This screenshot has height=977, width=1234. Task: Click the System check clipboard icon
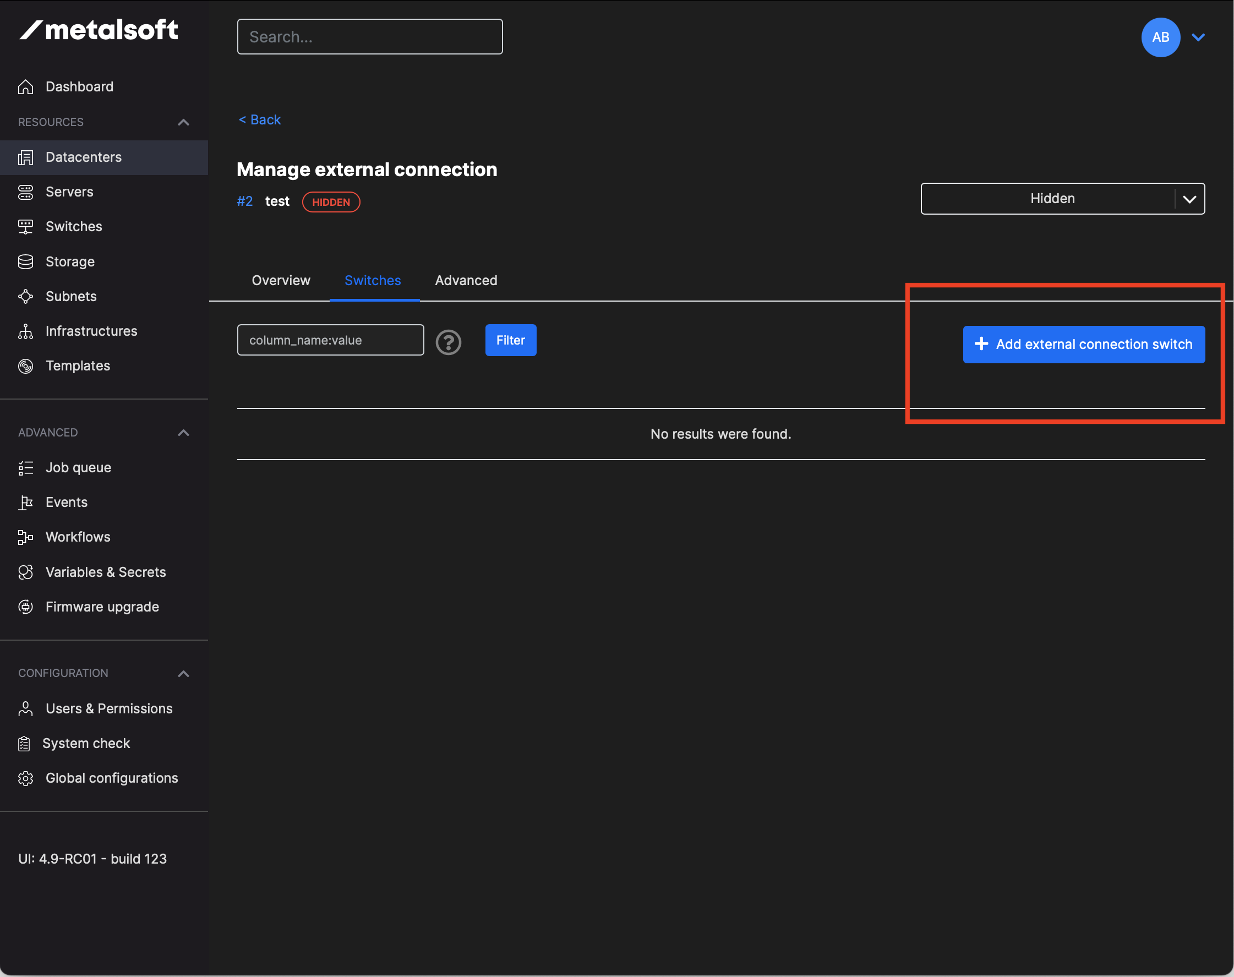click(x=24, y=744)
